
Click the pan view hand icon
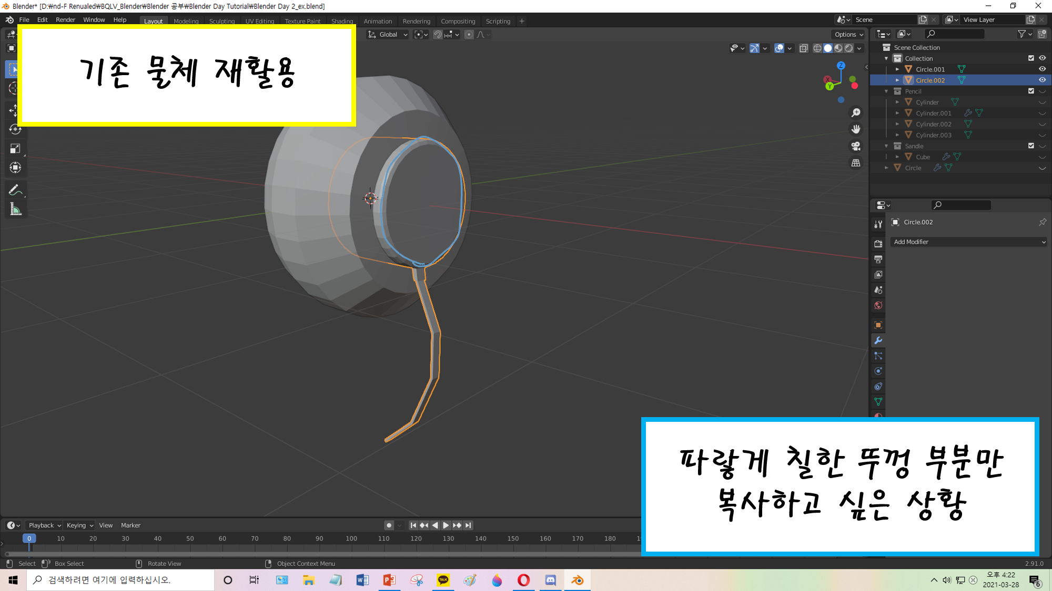coord(856,129)
